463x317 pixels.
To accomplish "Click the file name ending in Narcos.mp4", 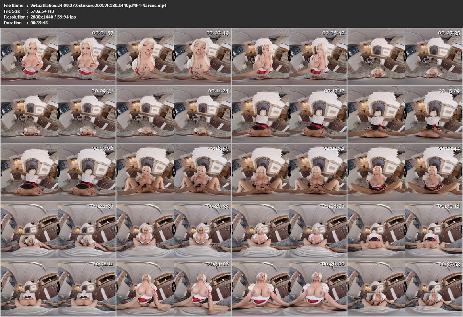I will pos(98,5).
